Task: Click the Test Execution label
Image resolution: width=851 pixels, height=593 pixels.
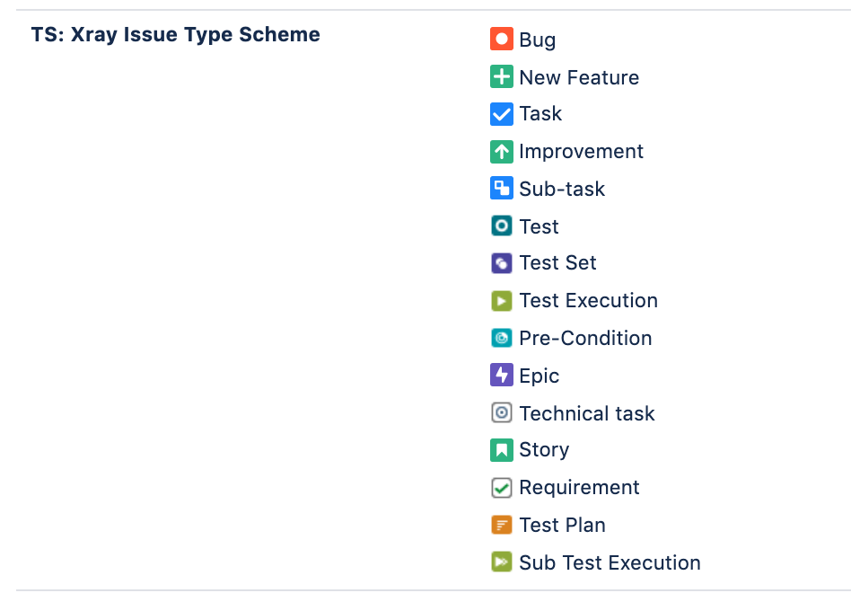Action: (588, 300)
